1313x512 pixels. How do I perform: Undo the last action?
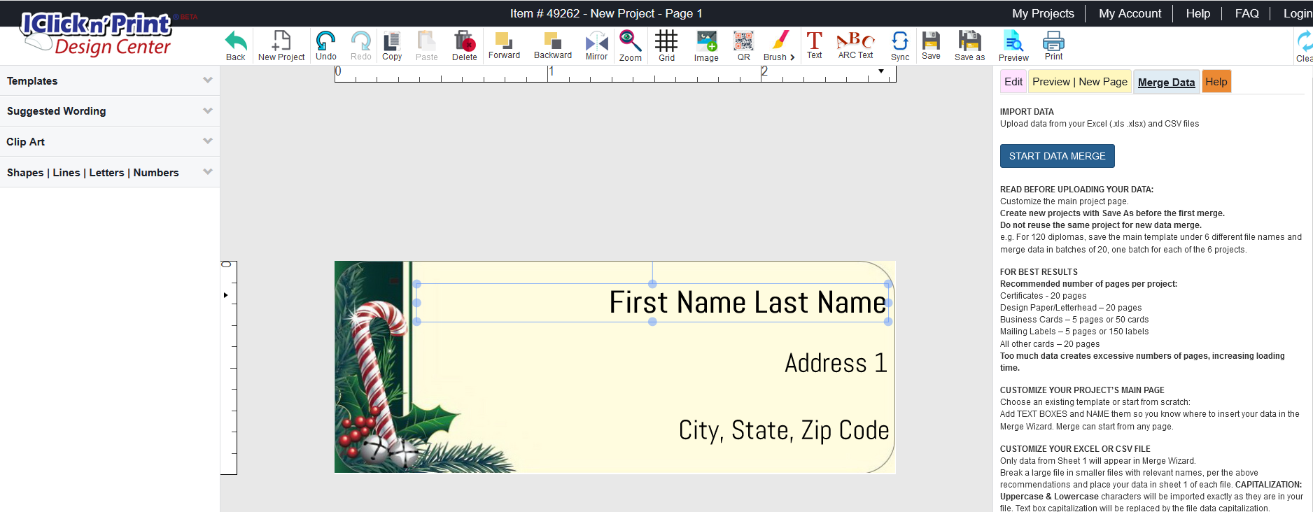click(x=325, y=46)
